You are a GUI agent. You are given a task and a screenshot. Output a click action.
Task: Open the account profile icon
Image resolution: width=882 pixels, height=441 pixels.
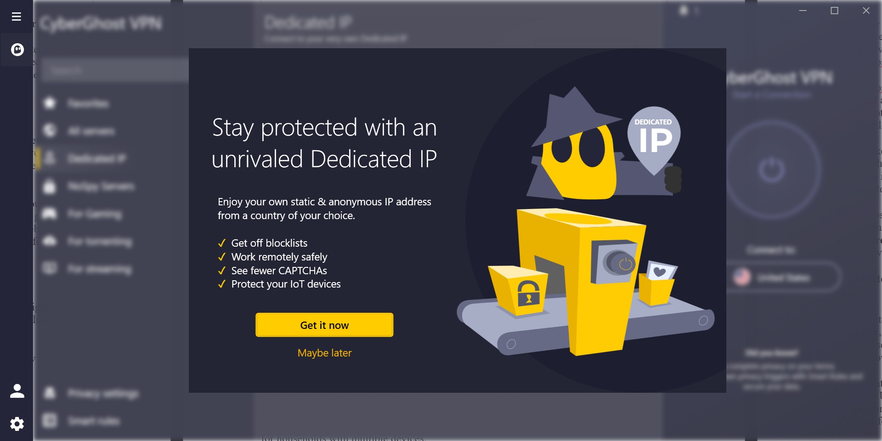coord(17,390)
